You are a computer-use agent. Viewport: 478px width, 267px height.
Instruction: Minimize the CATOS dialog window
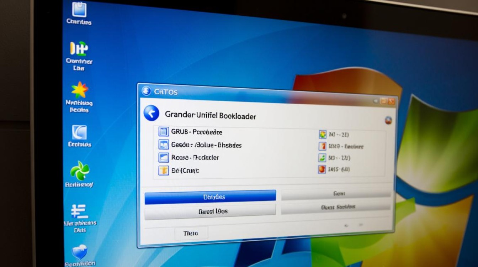click(376, 101)
